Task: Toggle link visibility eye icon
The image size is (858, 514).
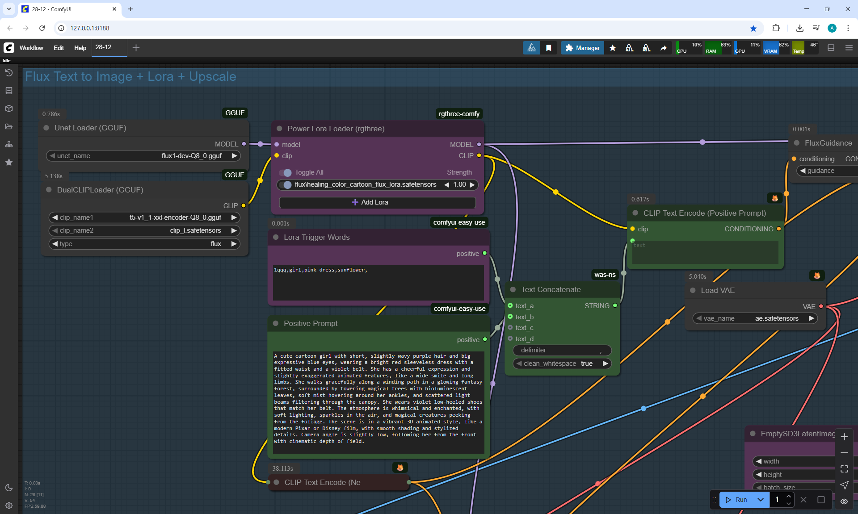Action: click(844, 501)
